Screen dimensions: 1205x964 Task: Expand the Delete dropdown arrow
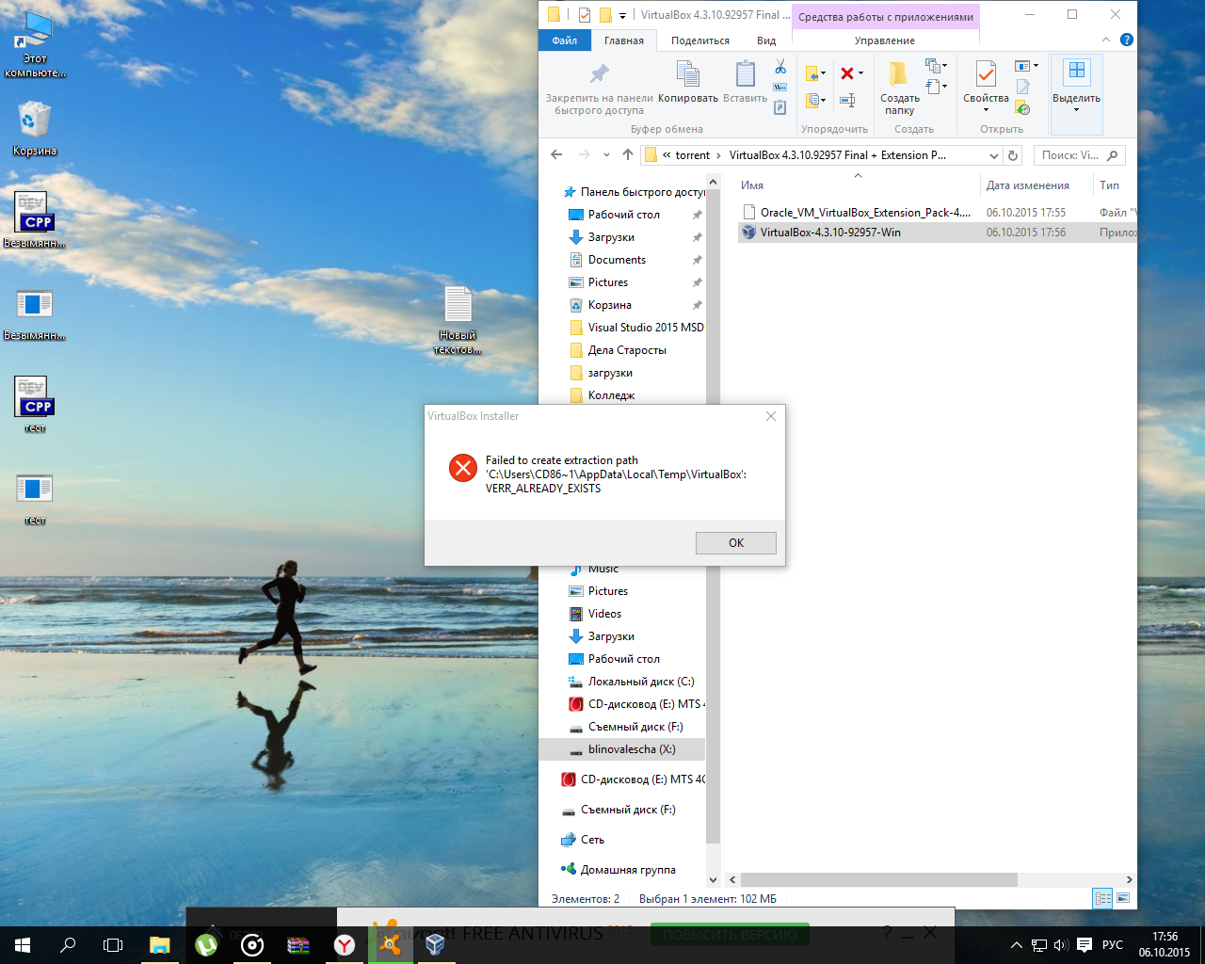[x=860, y=73]
